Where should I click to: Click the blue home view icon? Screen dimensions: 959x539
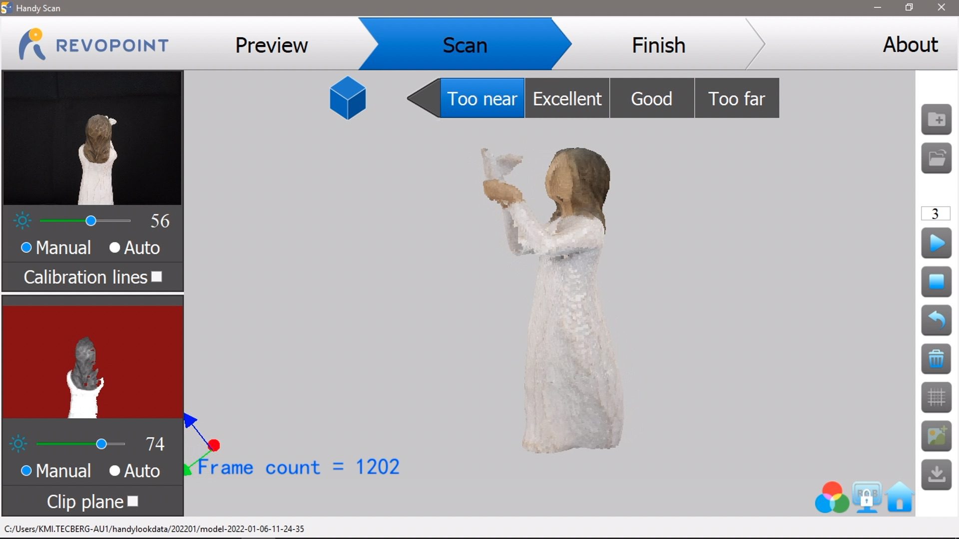point(900,498)
